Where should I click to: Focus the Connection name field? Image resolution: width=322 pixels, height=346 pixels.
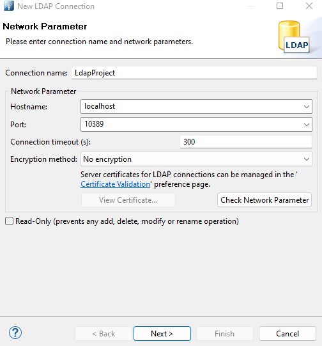194,73
